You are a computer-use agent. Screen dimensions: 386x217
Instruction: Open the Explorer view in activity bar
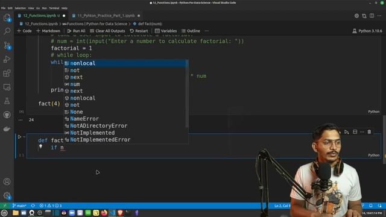pos(7,17)
